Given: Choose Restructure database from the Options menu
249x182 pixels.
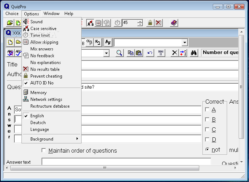Looking at the screenshot, I should (x=52, y=106).
